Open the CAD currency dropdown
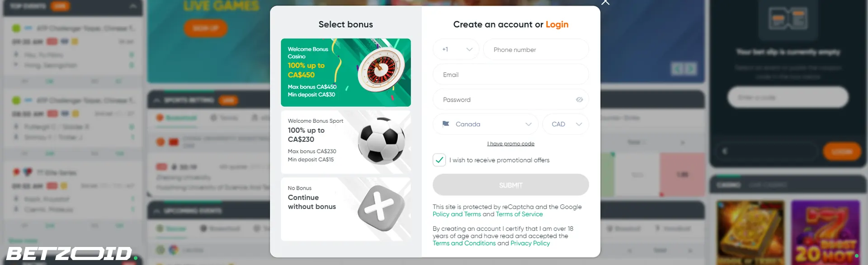Viewport: 868px width, 265px height. [565, 124]
